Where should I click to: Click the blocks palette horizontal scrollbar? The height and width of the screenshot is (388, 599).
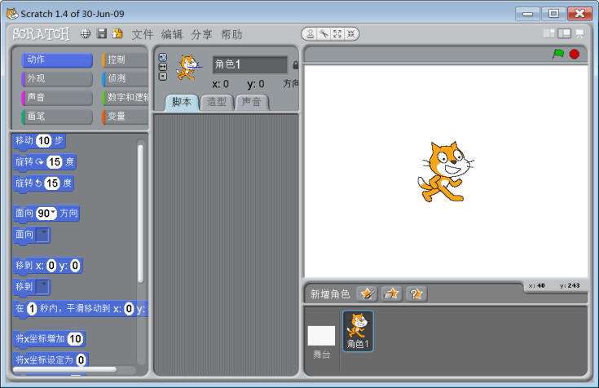pyautogui.click(x=64, y=369)
